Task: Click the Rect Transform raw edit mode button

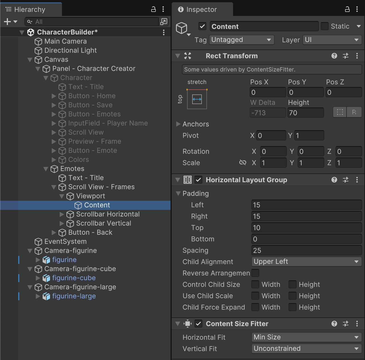Action: point(354,112)
